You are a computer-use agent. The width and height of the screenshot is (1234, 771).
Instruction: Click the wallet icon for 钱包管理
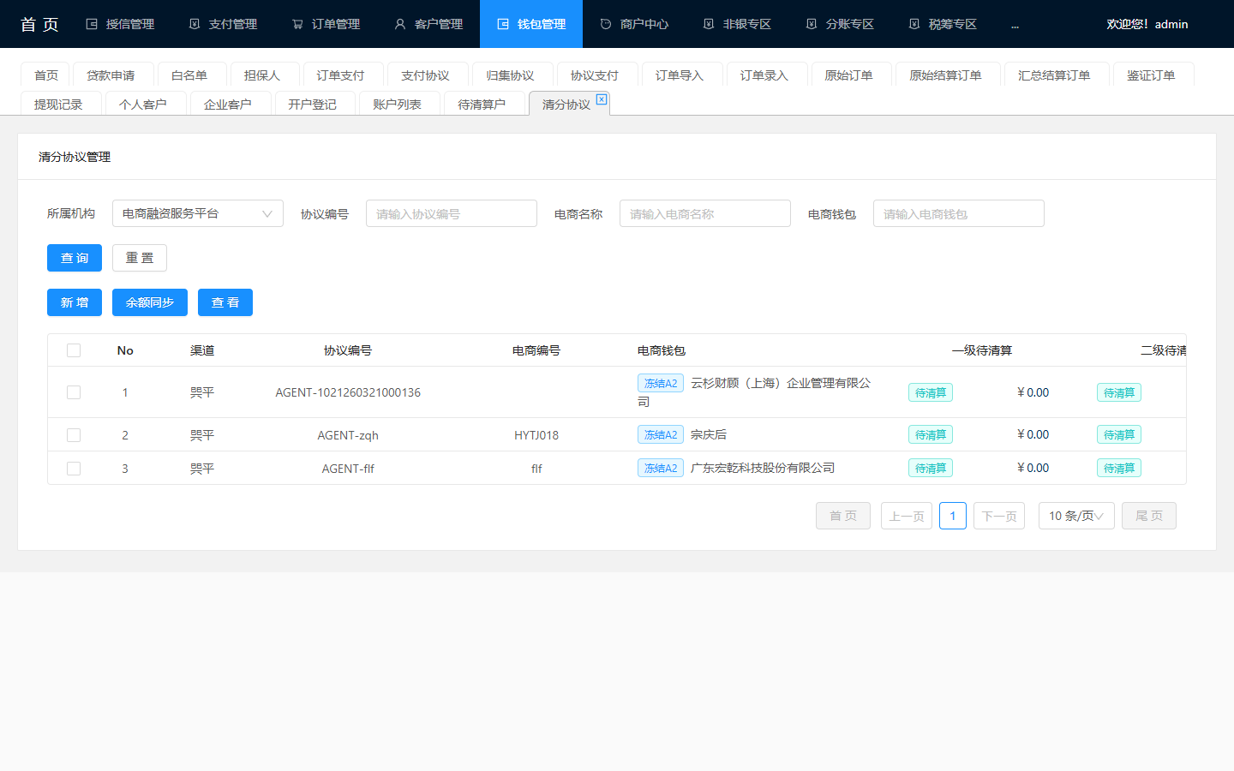[x=503, y=24]
